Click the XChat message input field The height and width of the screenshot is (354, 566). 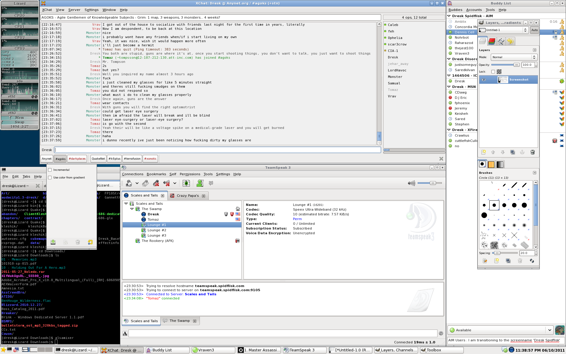click(x=218, y=150)
